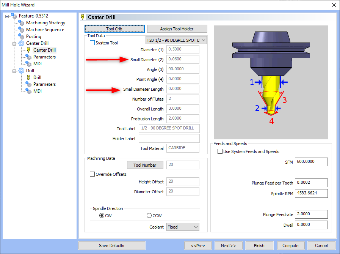Screen dimensions: 340x254
Task: Open MDI under Drill
Action: click(38, 91)
